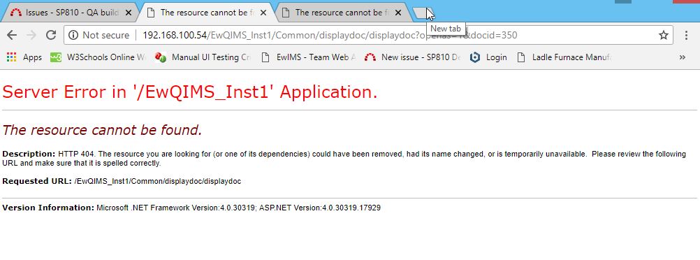Click the 'Requested URL:' label
700x260 pixels.
[x=37, y=182]
